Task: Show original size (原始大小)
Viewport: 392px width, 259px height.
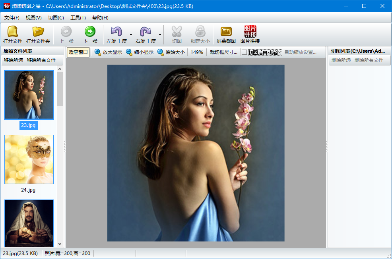Action: (x=161, y=52)
